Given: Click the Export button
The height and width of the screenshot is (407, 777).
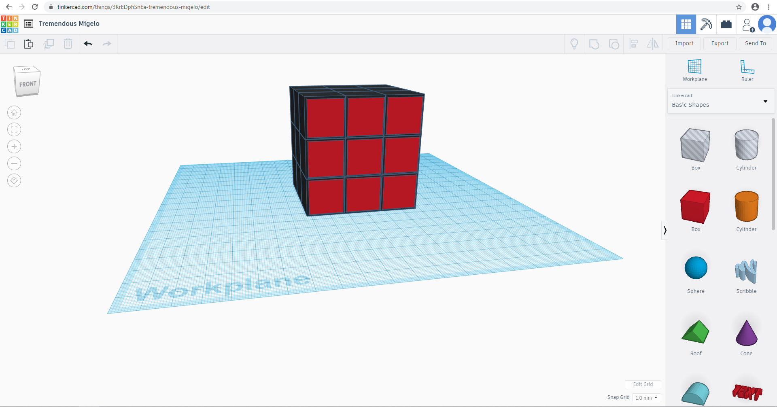Looking at the screenshot, I should pos(720,43).
